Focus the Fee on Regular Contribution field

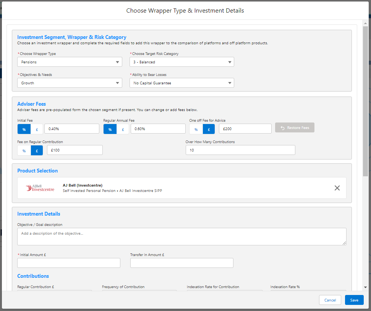75,150
